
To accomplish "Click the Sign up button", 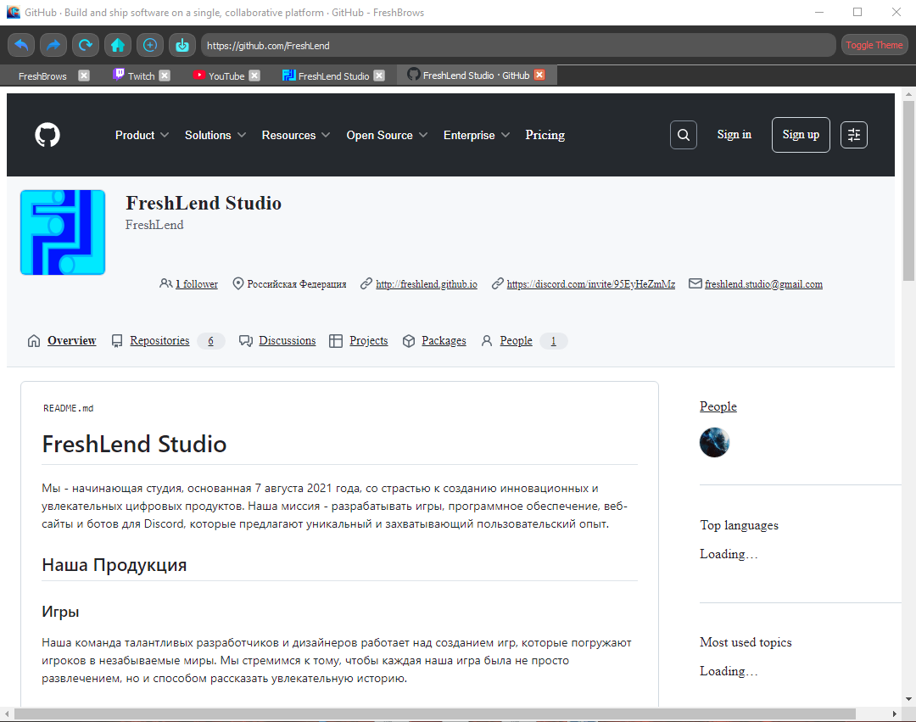I will point(801,135).
